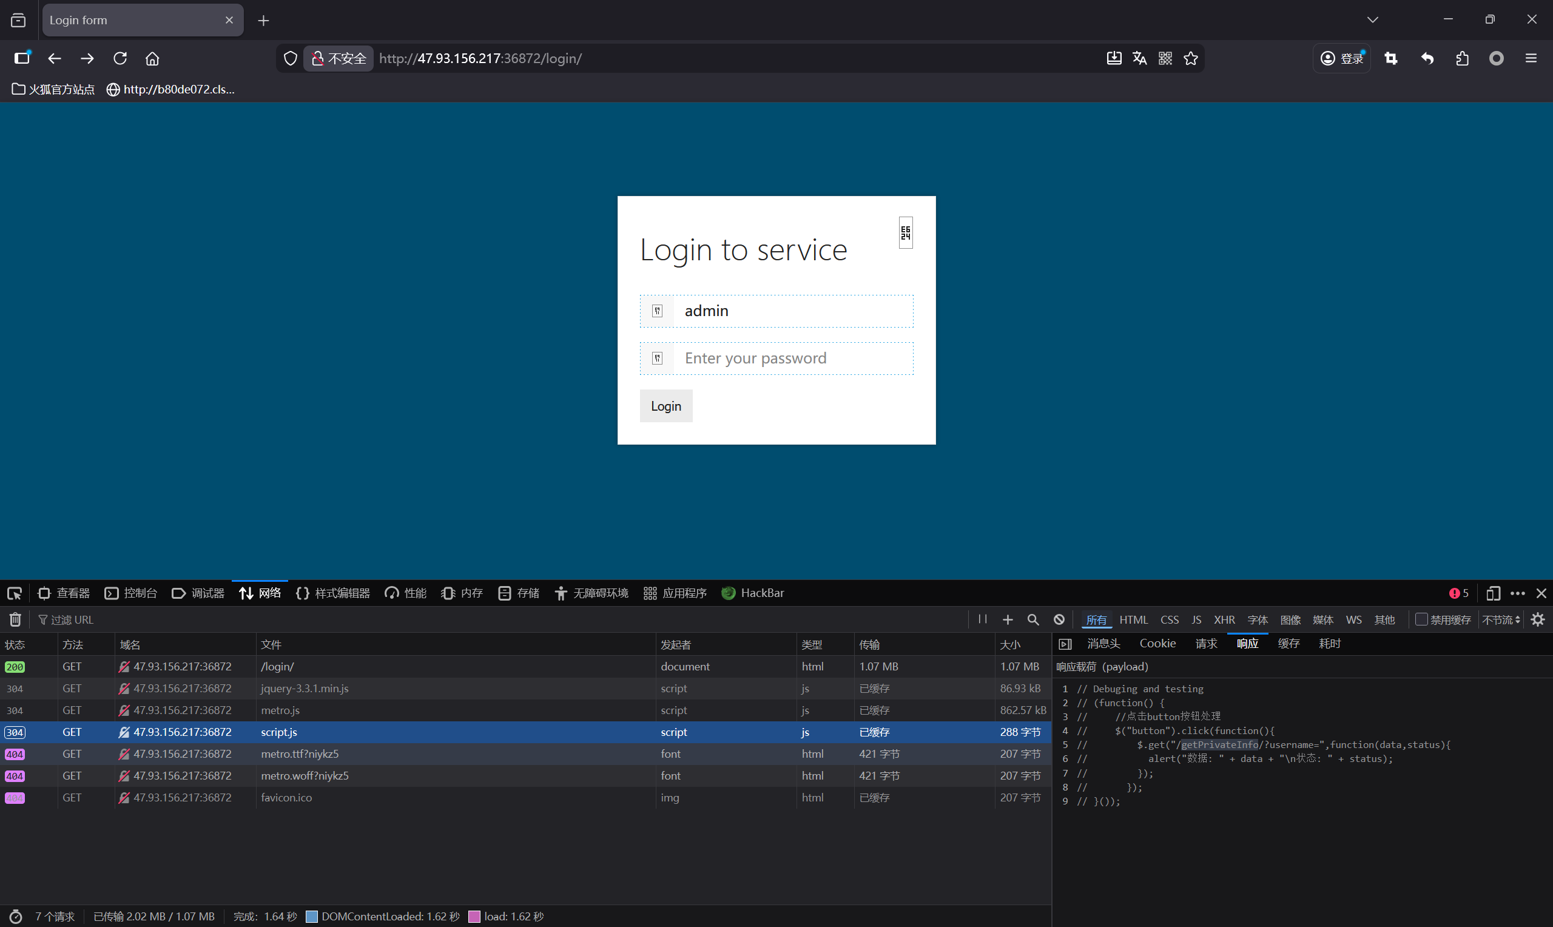Click the request blocking icon

point(1059,619)
